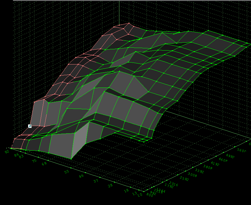Select the load axis label 86
Image resolution: width=251 pixels, height=205 pixels.
coord(16,155)
